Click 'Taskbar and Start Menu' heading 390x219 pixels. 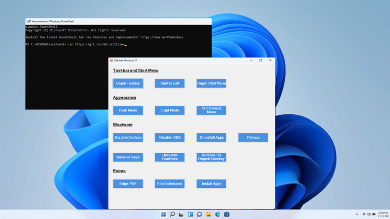click(x=136, y=71)
